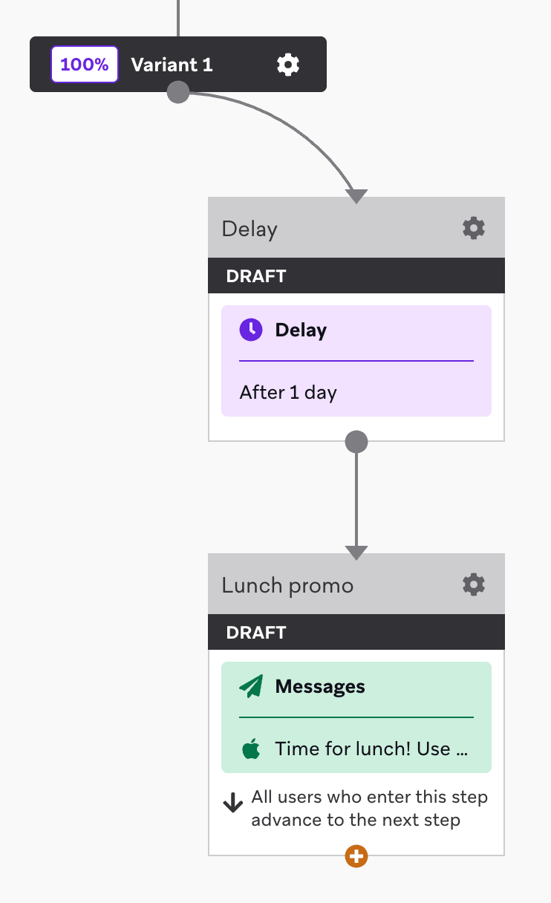
Task: Click the green paper plane Messages icon
Action: pos(251,686)
